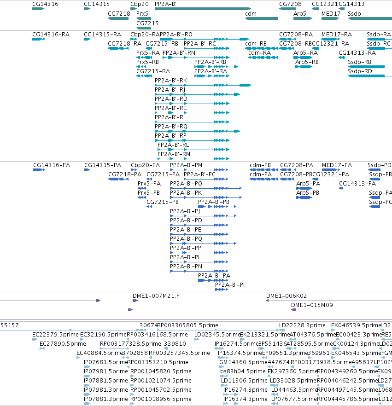Image resolution: width=392 pixels, height=406 pixels.
Task: Click the CG7218 gene label
Action: [x=119, y=14]
